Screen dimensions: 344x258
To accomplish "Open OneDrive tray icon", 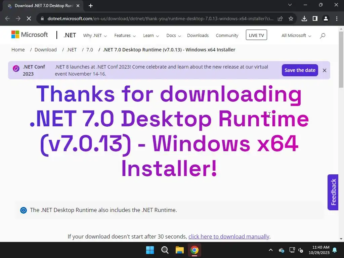I will point(282,250).
